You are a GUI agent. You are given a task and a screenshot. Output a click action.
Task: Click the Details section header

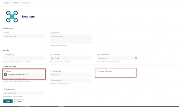coord(6,50)
